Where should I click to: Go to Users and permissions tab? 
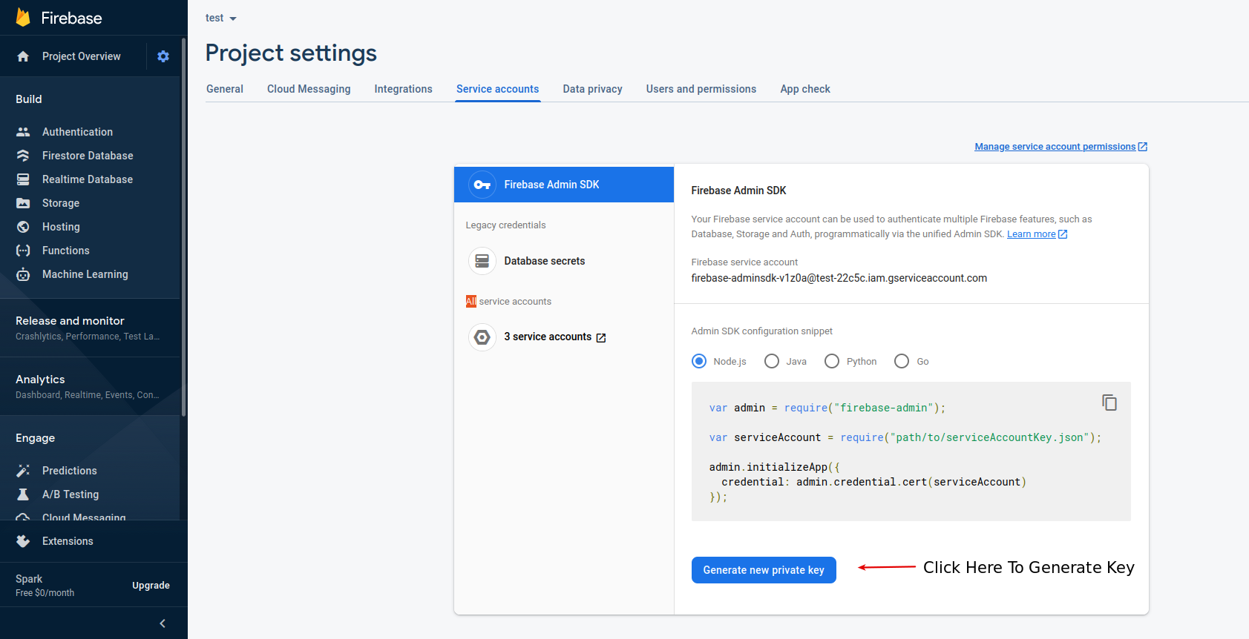(701, 89)
